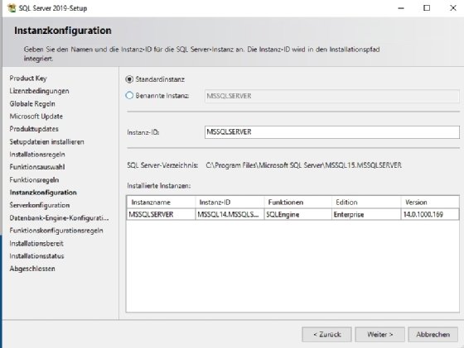Select the MSSQLSERVER instance name cell
Image resolution: width=464 pixels, height=348 pixels.
(x=161, y=215)
